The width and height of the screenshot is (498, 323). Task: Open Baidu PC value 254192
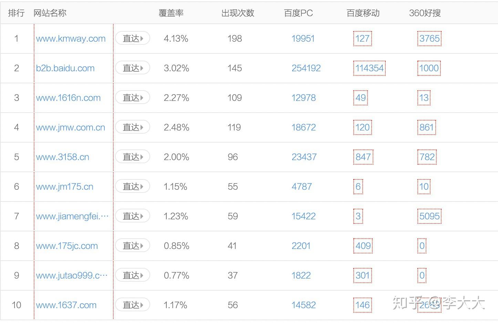(306, 68)
